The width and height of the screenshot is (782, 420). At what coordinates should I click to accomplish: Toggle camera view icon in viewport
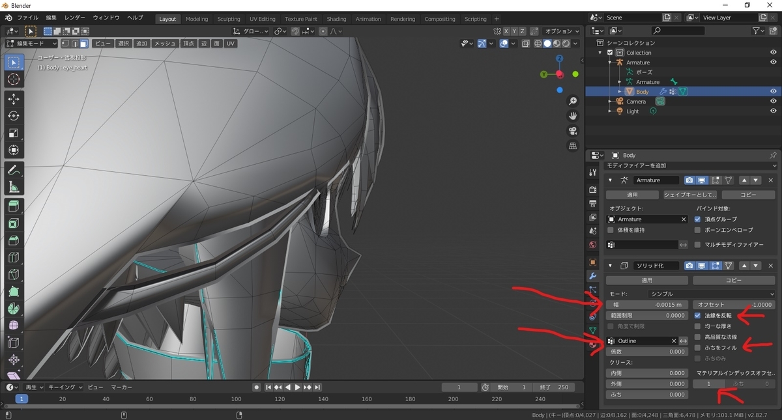coord(573,131)
